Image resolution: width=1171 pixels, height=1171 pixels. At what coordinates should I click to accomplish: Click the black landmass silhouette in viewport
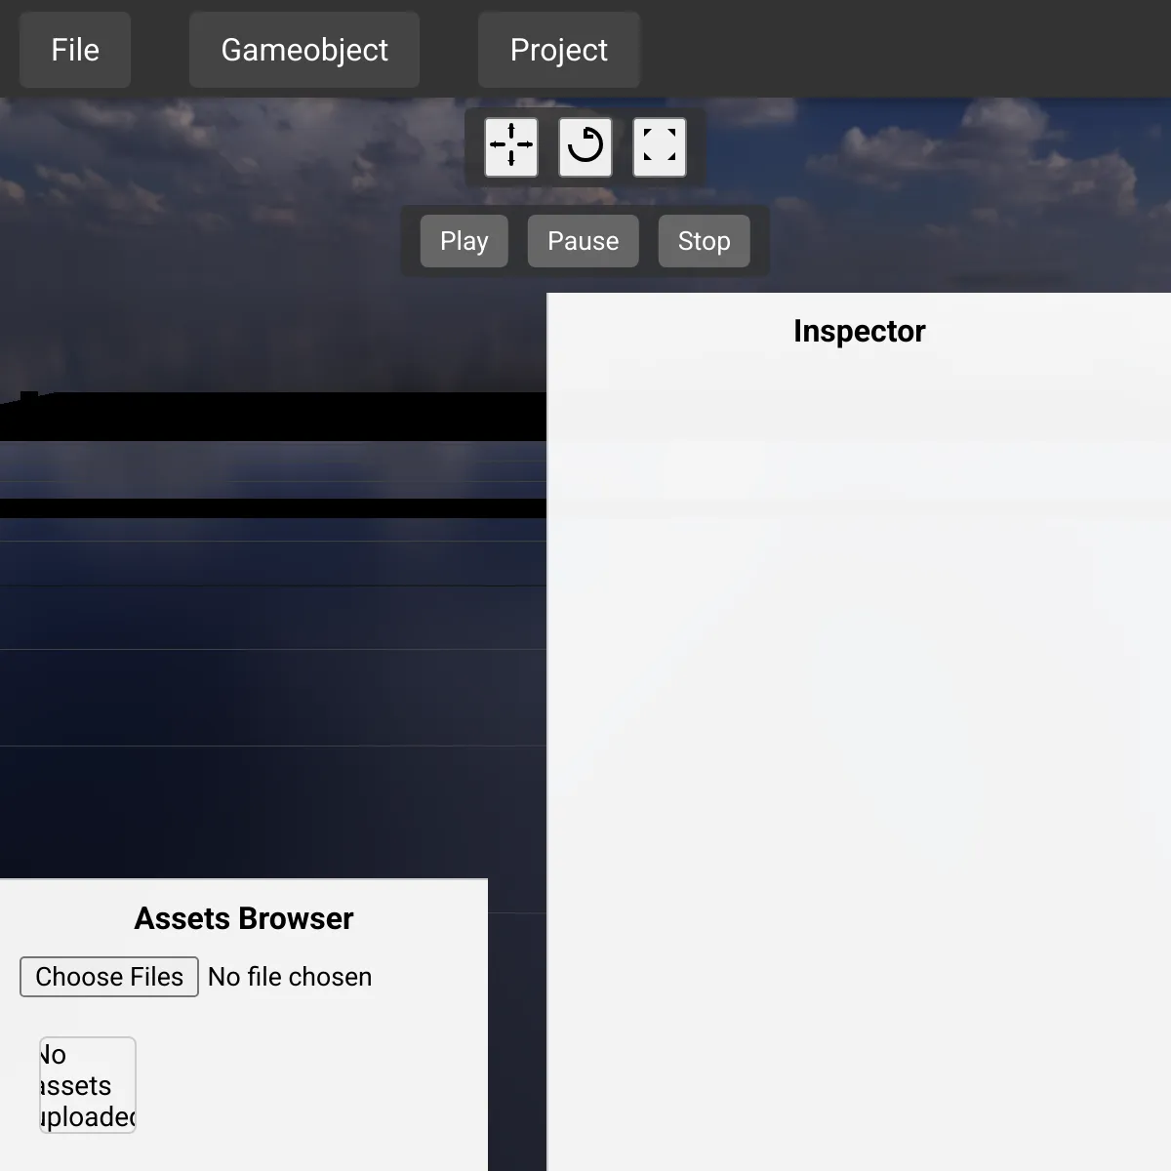click(273, 417)
